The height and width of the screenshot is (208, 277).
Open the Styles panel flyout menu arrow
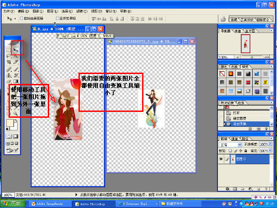click(271, 66)
